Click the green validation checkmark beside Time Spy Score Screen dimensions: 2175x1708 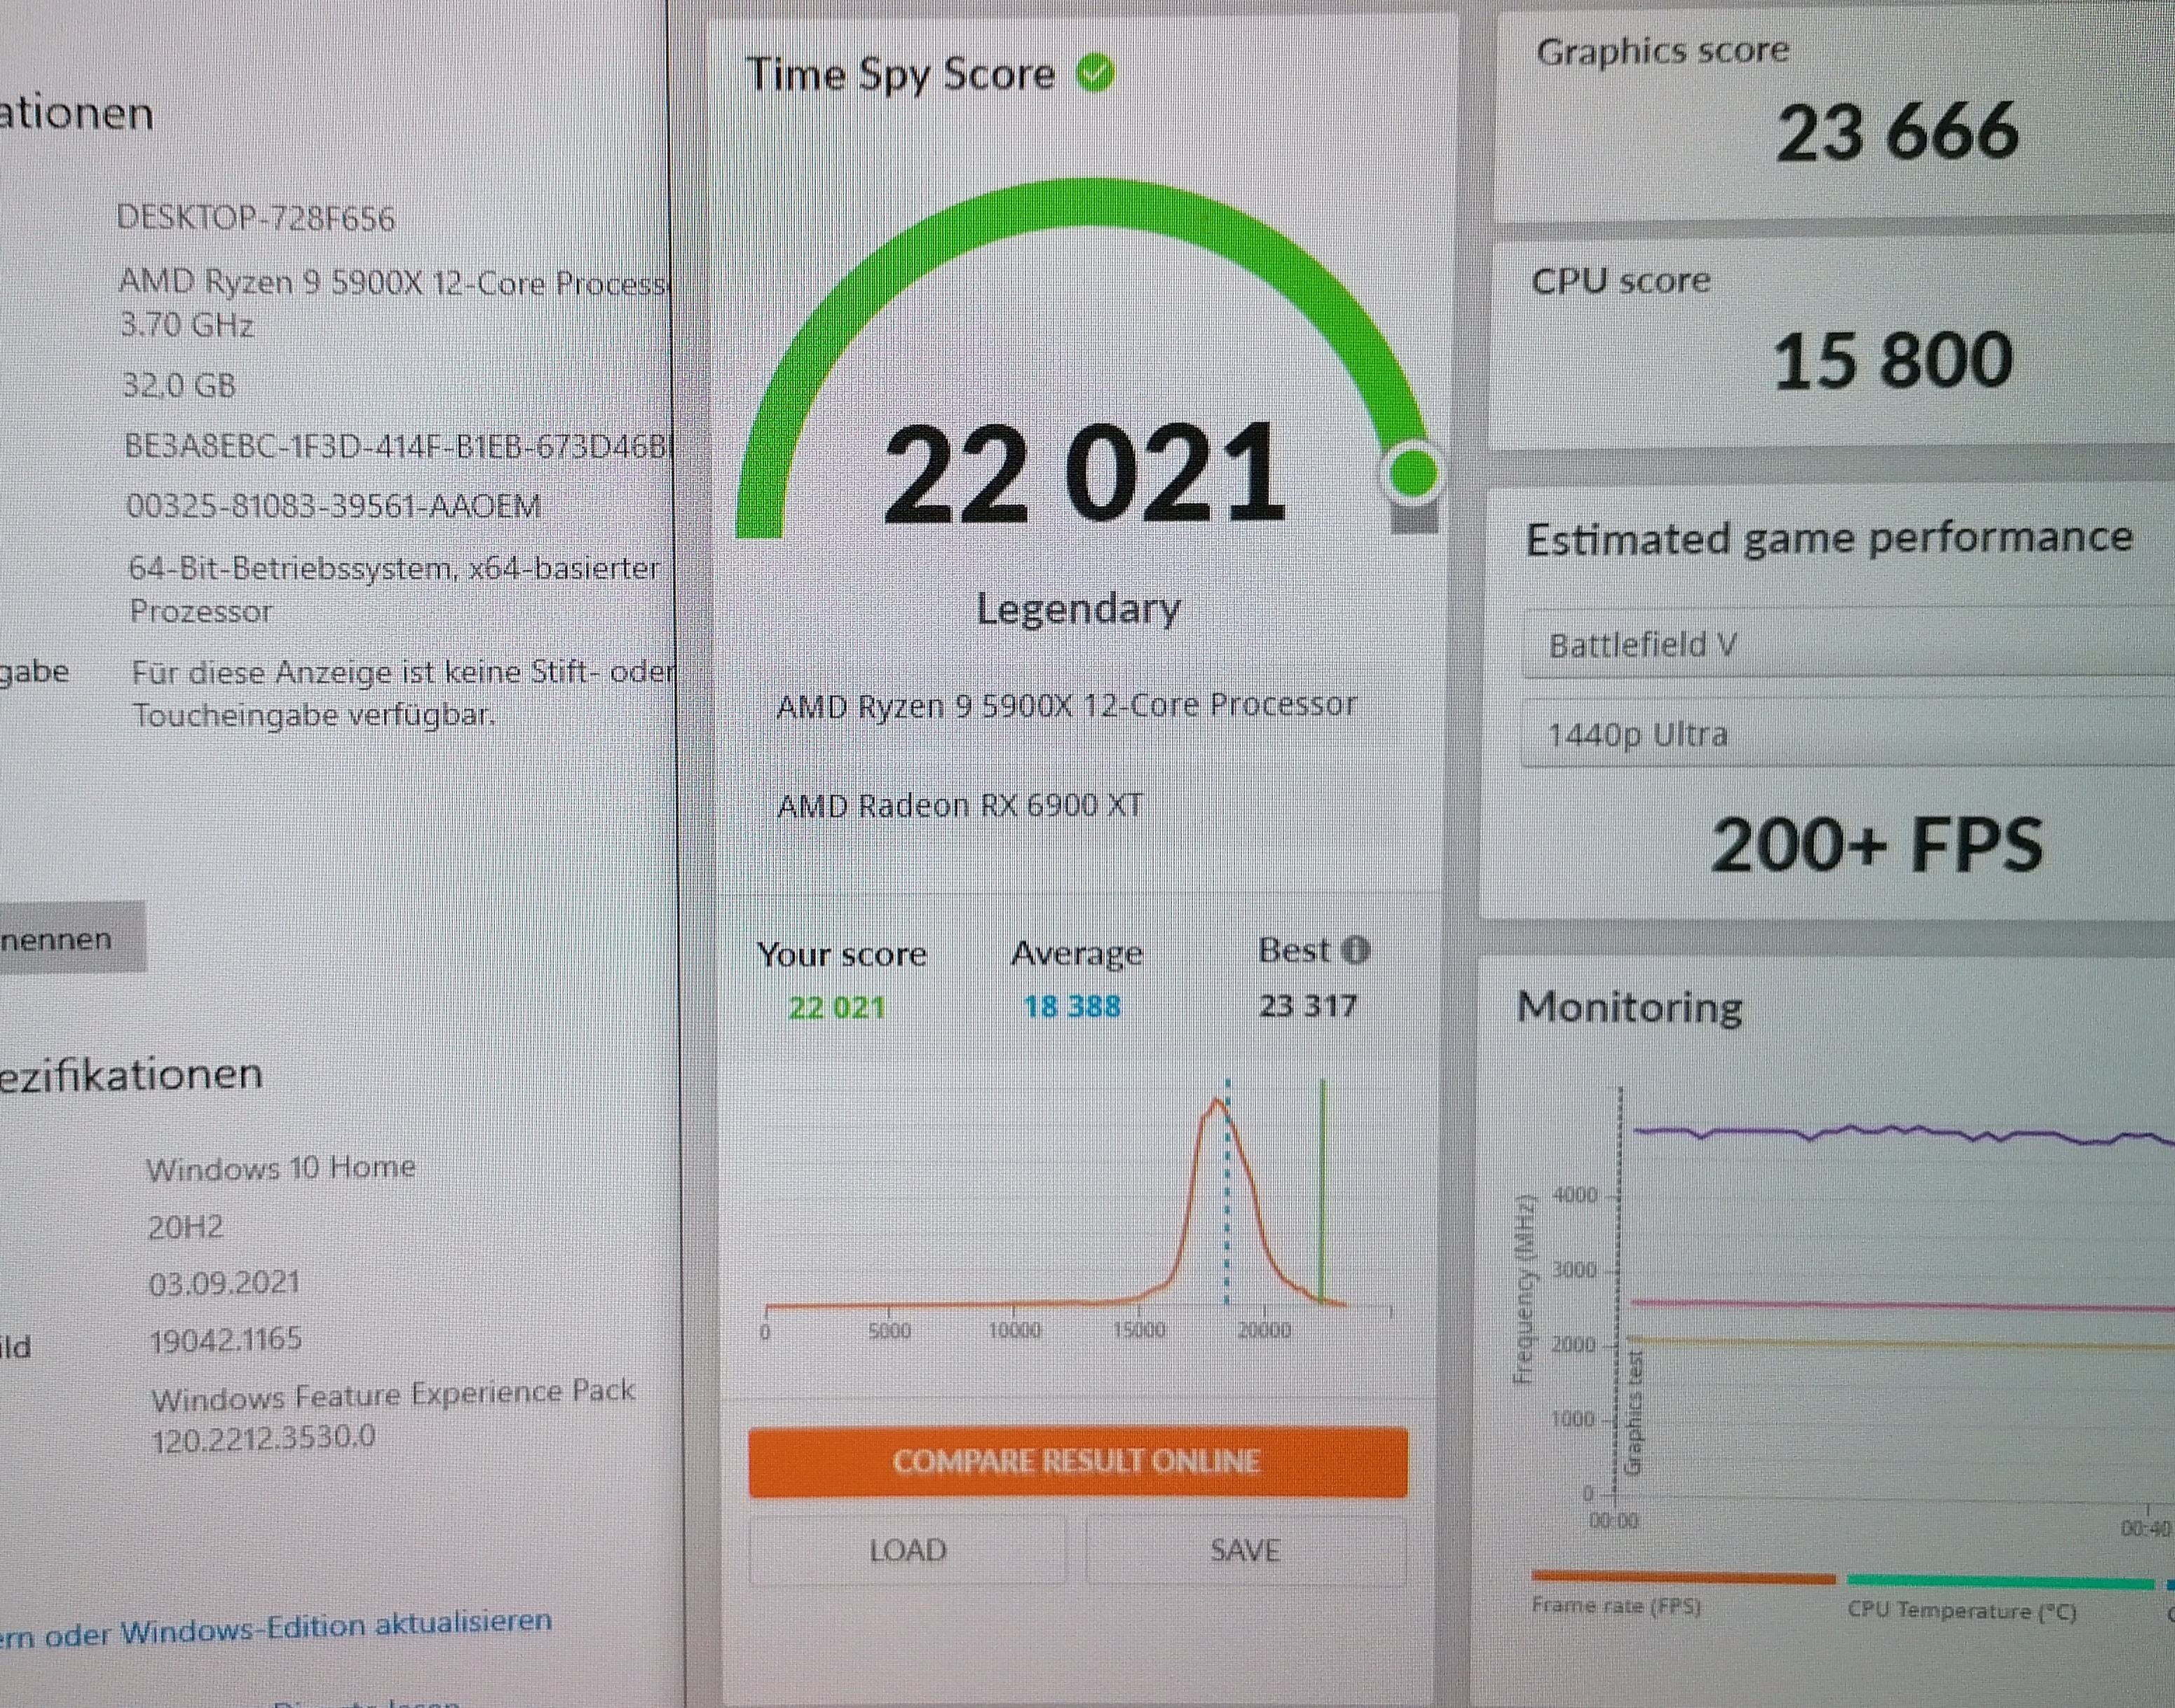click(1095, 73)
